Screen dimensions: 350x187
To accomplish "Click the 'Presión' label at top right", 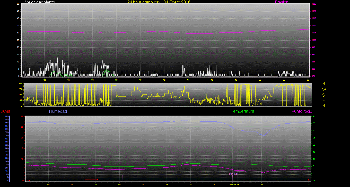I will coord(282,2).
